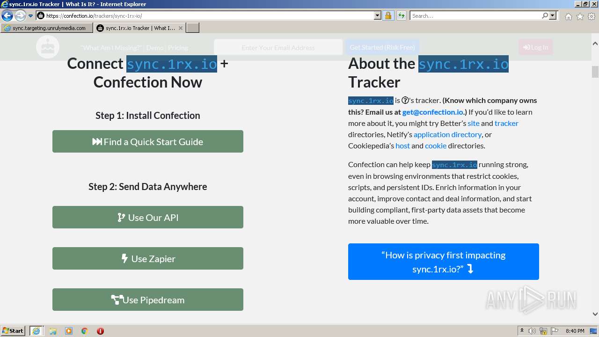Viewport: 599px width, 337px height.
Task: Expand the address bar autocomplete dropdown
Action: pyautogui.click(x=378, y=15)
